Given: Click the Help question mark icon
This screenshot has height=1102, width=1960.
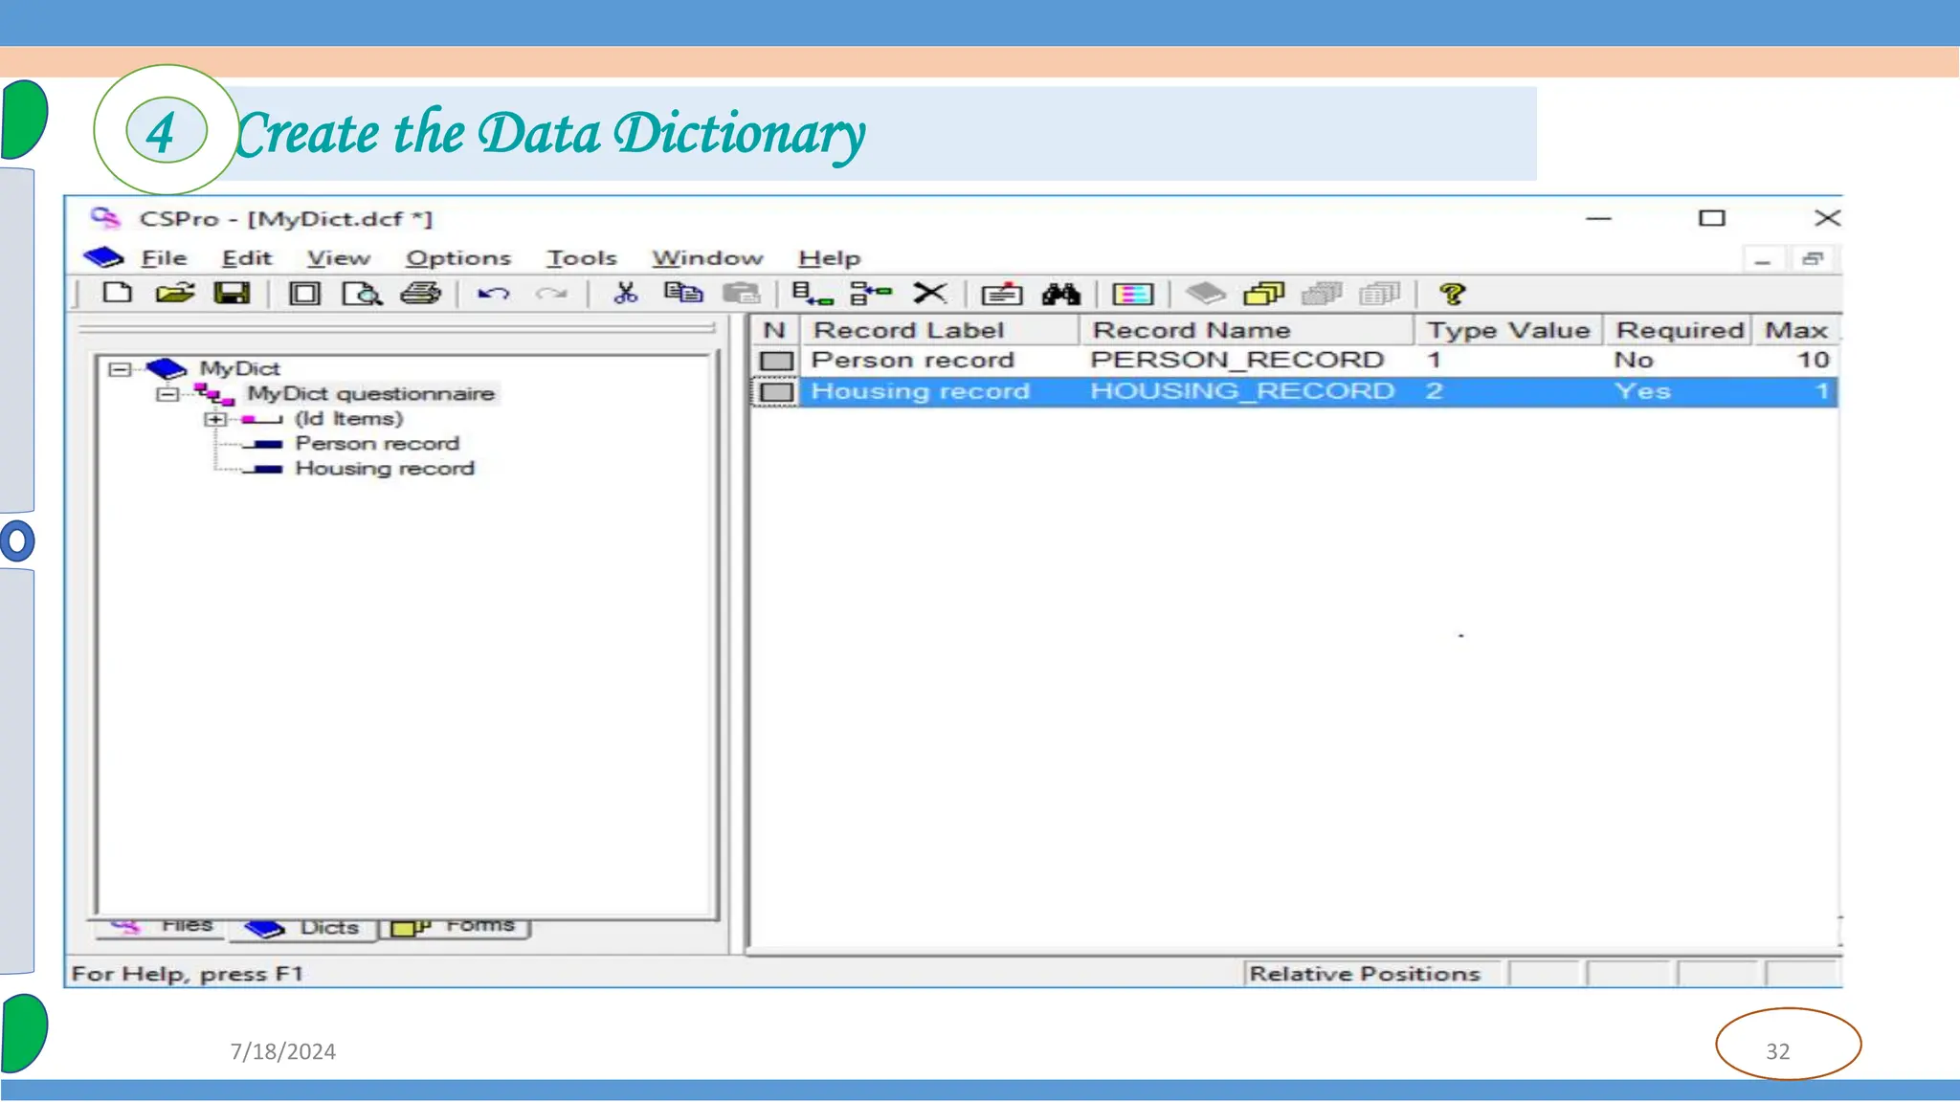Looking at the screenshot, I should pos(1452,294).
